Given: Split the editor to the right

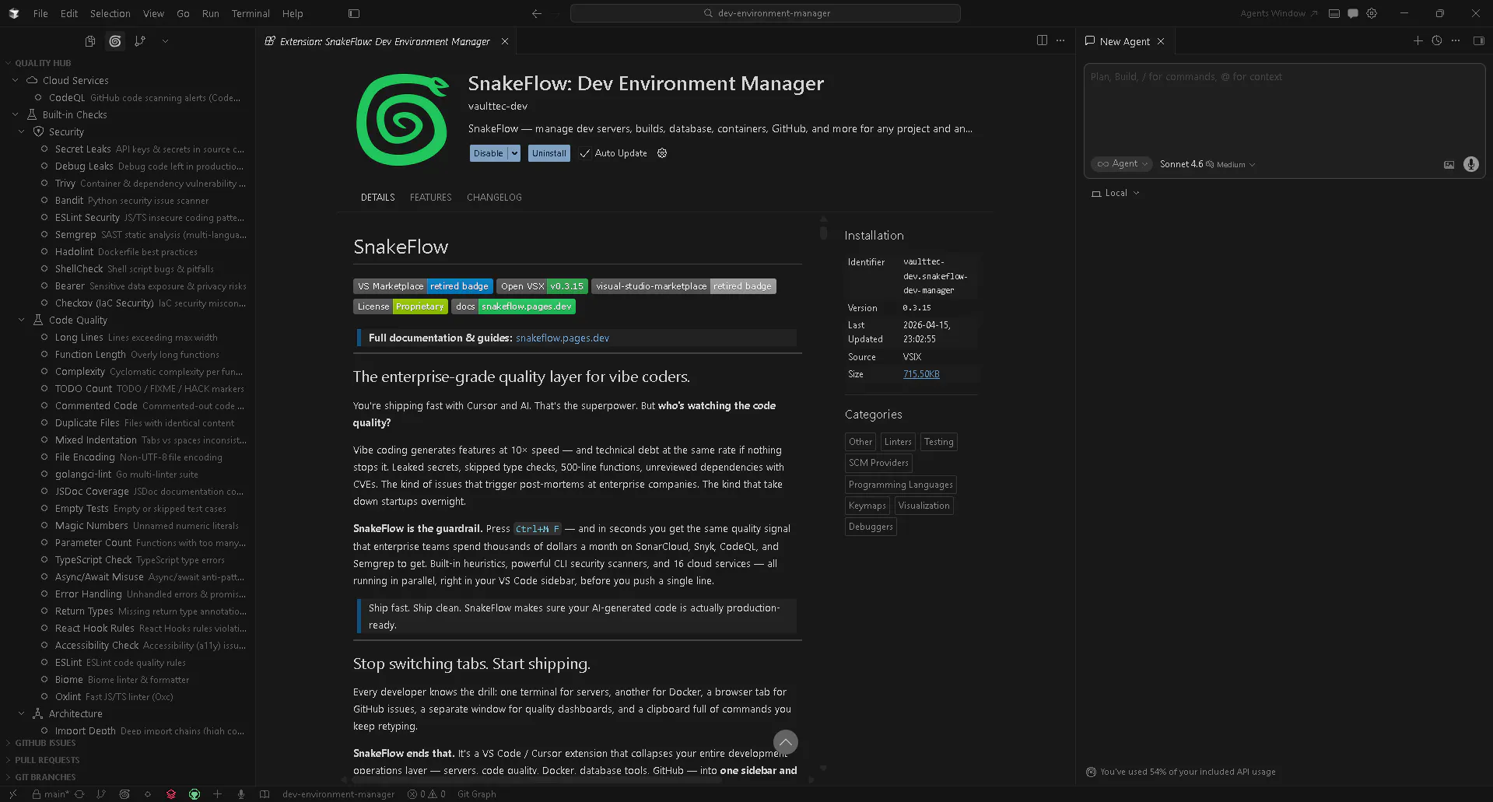Looking at the screenshot, I should click(x=1042, y=40).
